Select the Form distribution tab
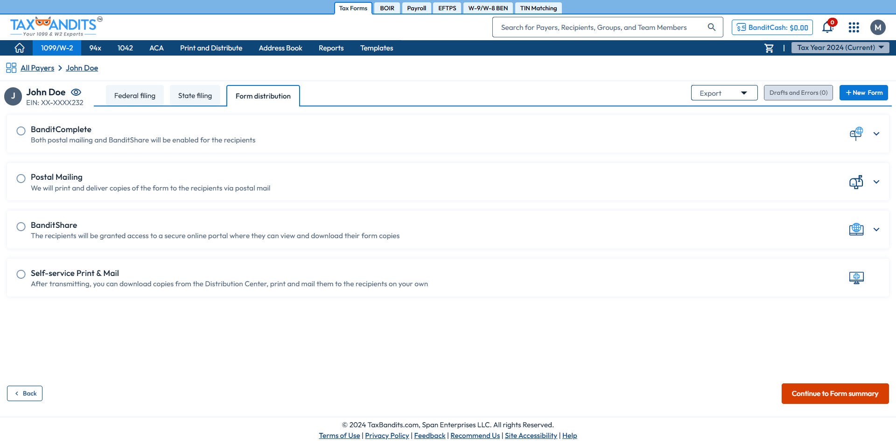The image size is (896, 445). (263, 96)
